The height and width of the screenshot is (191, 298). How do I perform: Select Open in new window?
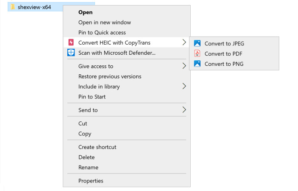(x=104, y=22)
